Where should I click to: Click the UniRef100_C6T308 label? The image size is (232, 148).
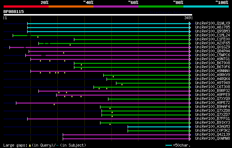pos(212,87)
